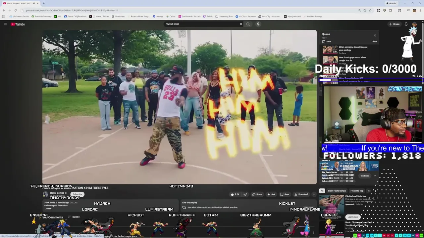
Task: Open the YouTube account avatar menu
Action: click(x=415, y=24)
